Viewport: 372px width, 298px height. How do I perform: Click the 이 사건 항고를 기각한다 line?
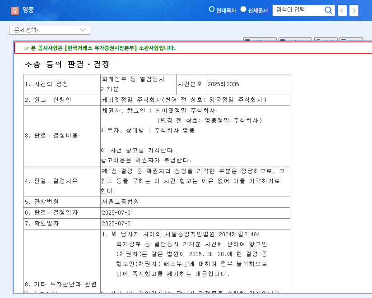point(138,151)
